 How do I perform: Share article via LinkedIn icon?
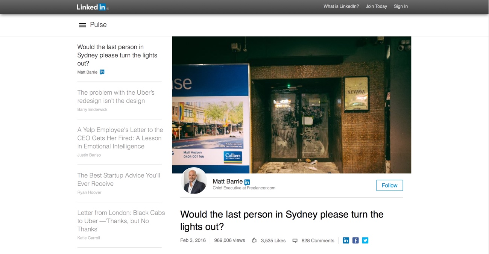point(346,240)
